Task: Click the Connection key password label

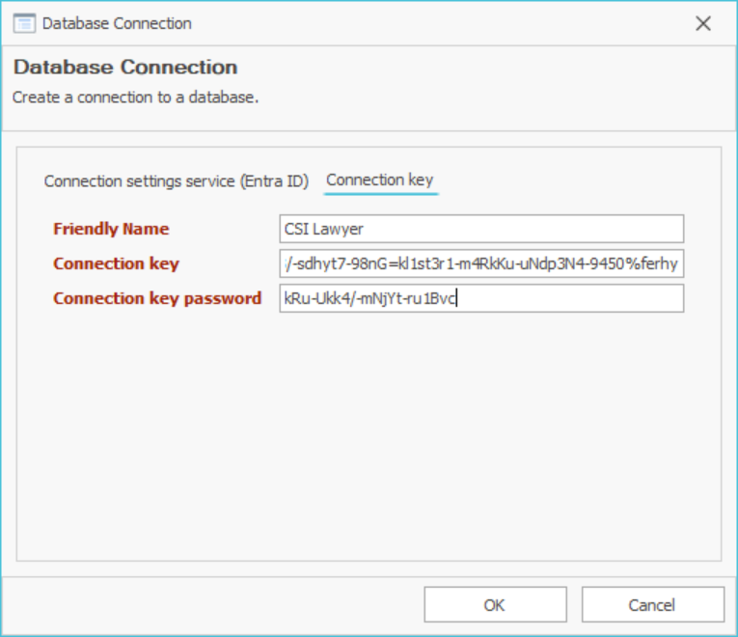Action: click(x=157, y=298)
